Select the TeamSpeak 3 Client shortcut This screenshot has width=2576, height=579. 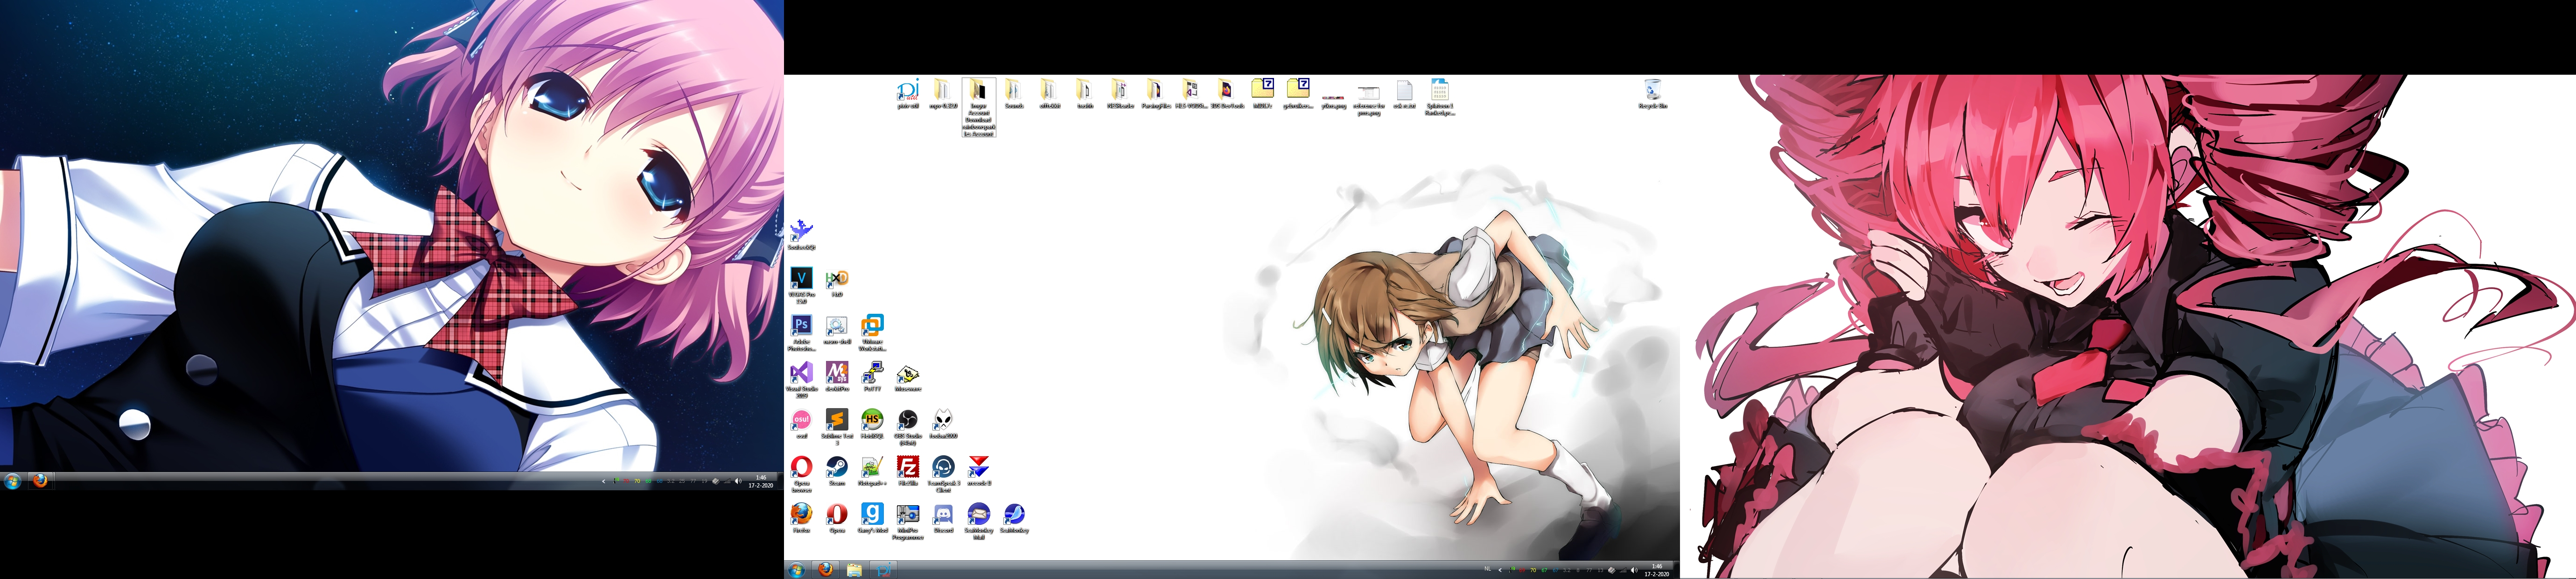pos(943,473)
